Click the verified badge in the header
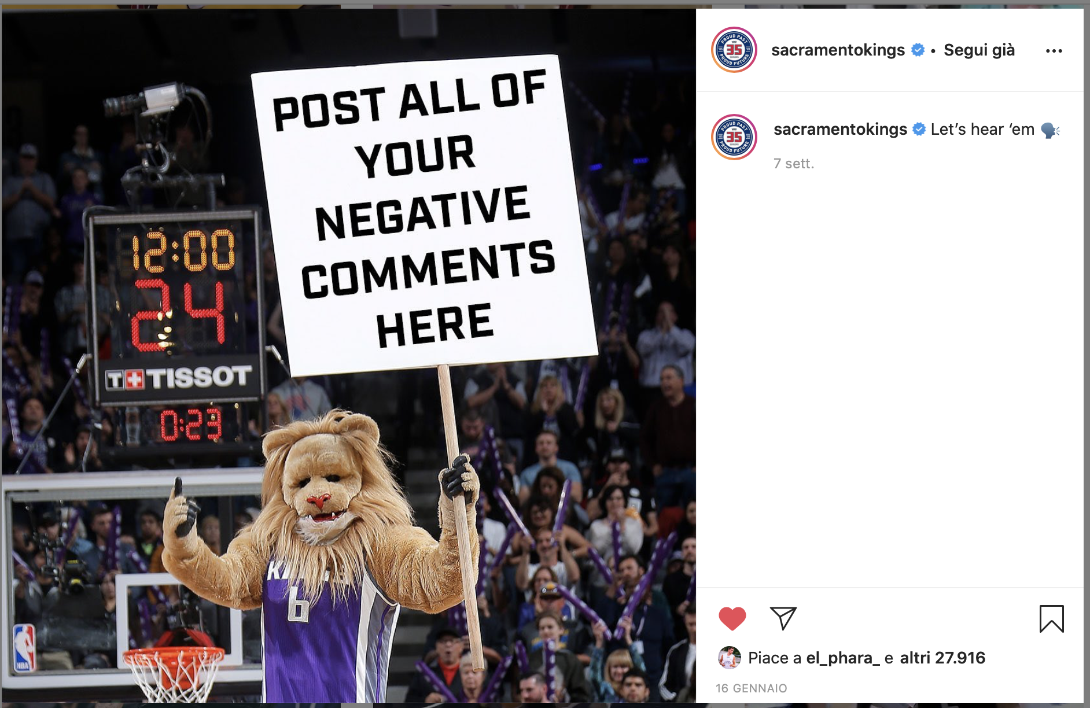 click(x=918, y=50)
